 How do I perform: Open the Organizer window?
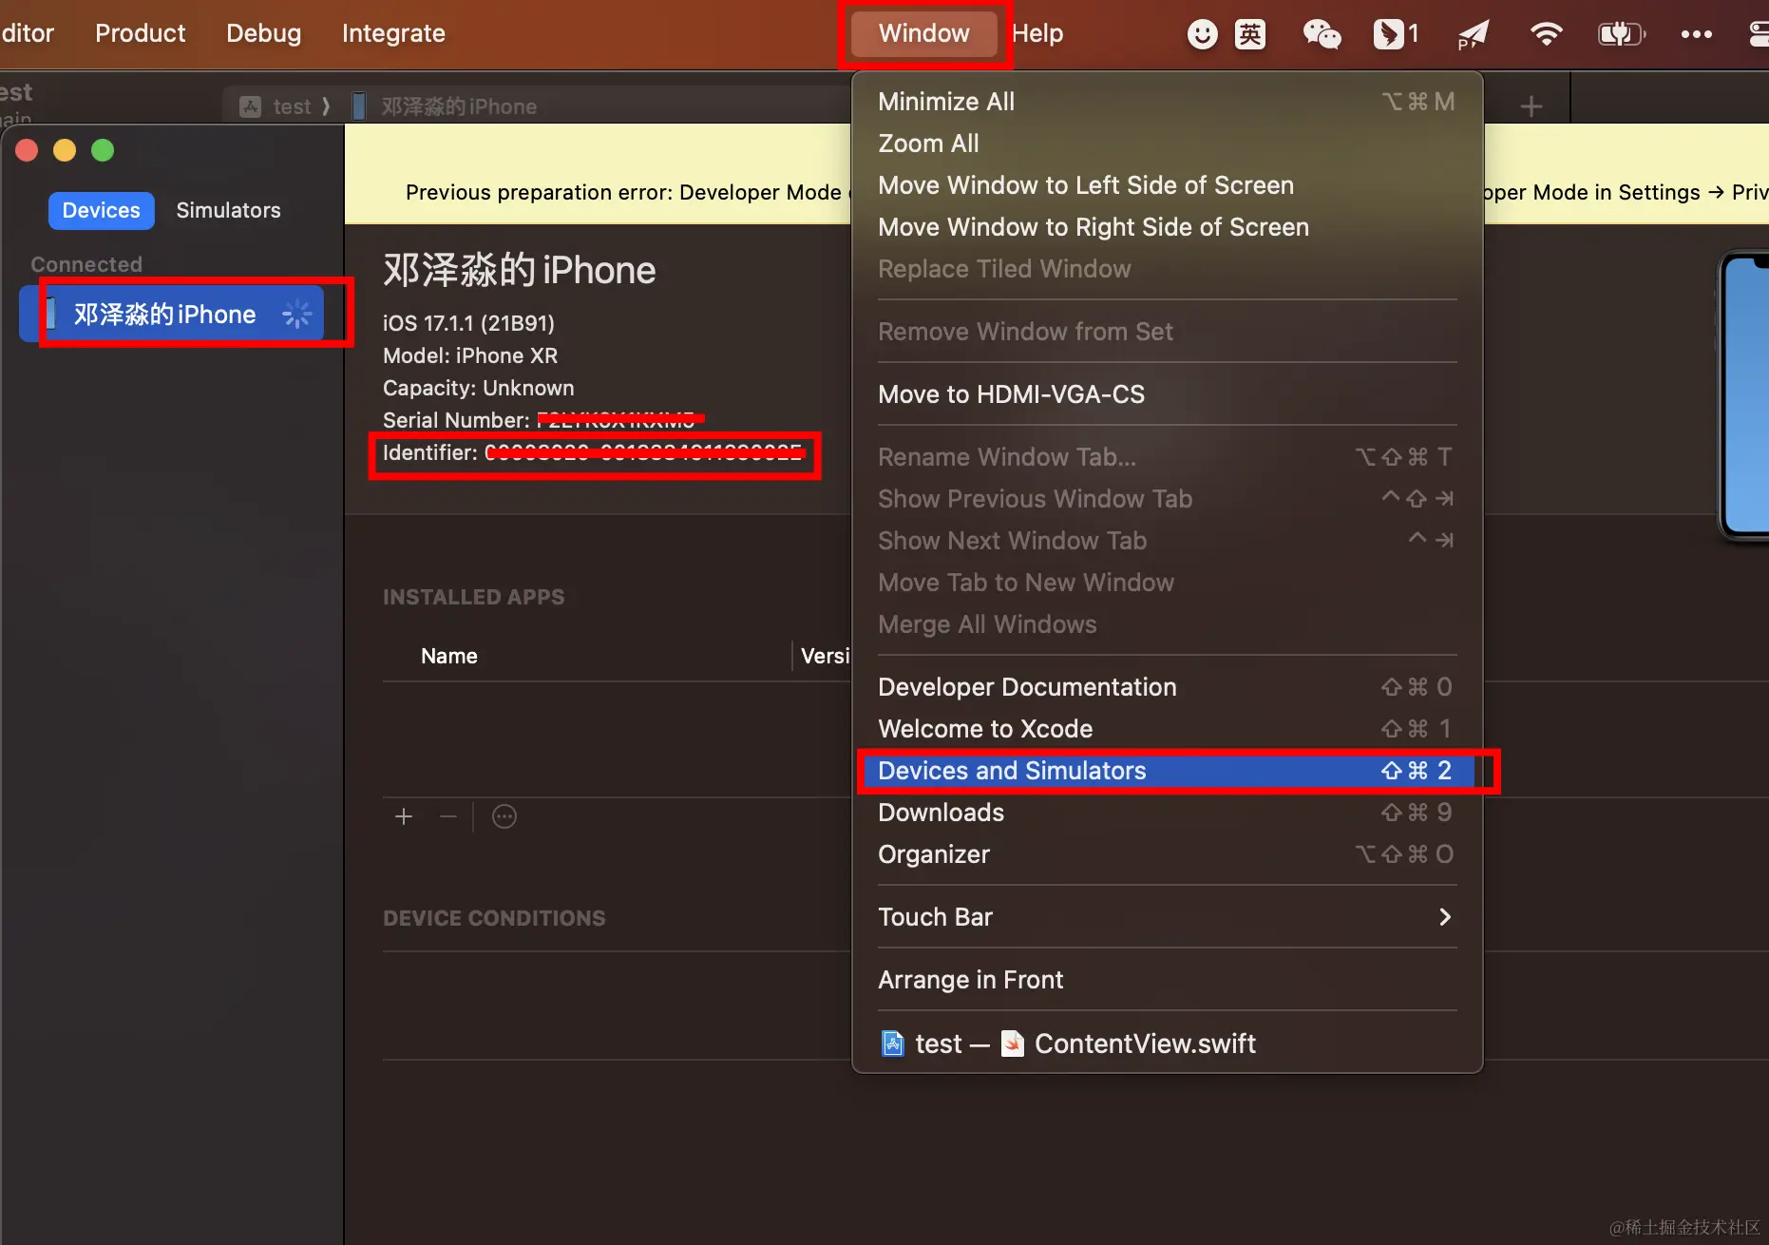coord(1167,854)
